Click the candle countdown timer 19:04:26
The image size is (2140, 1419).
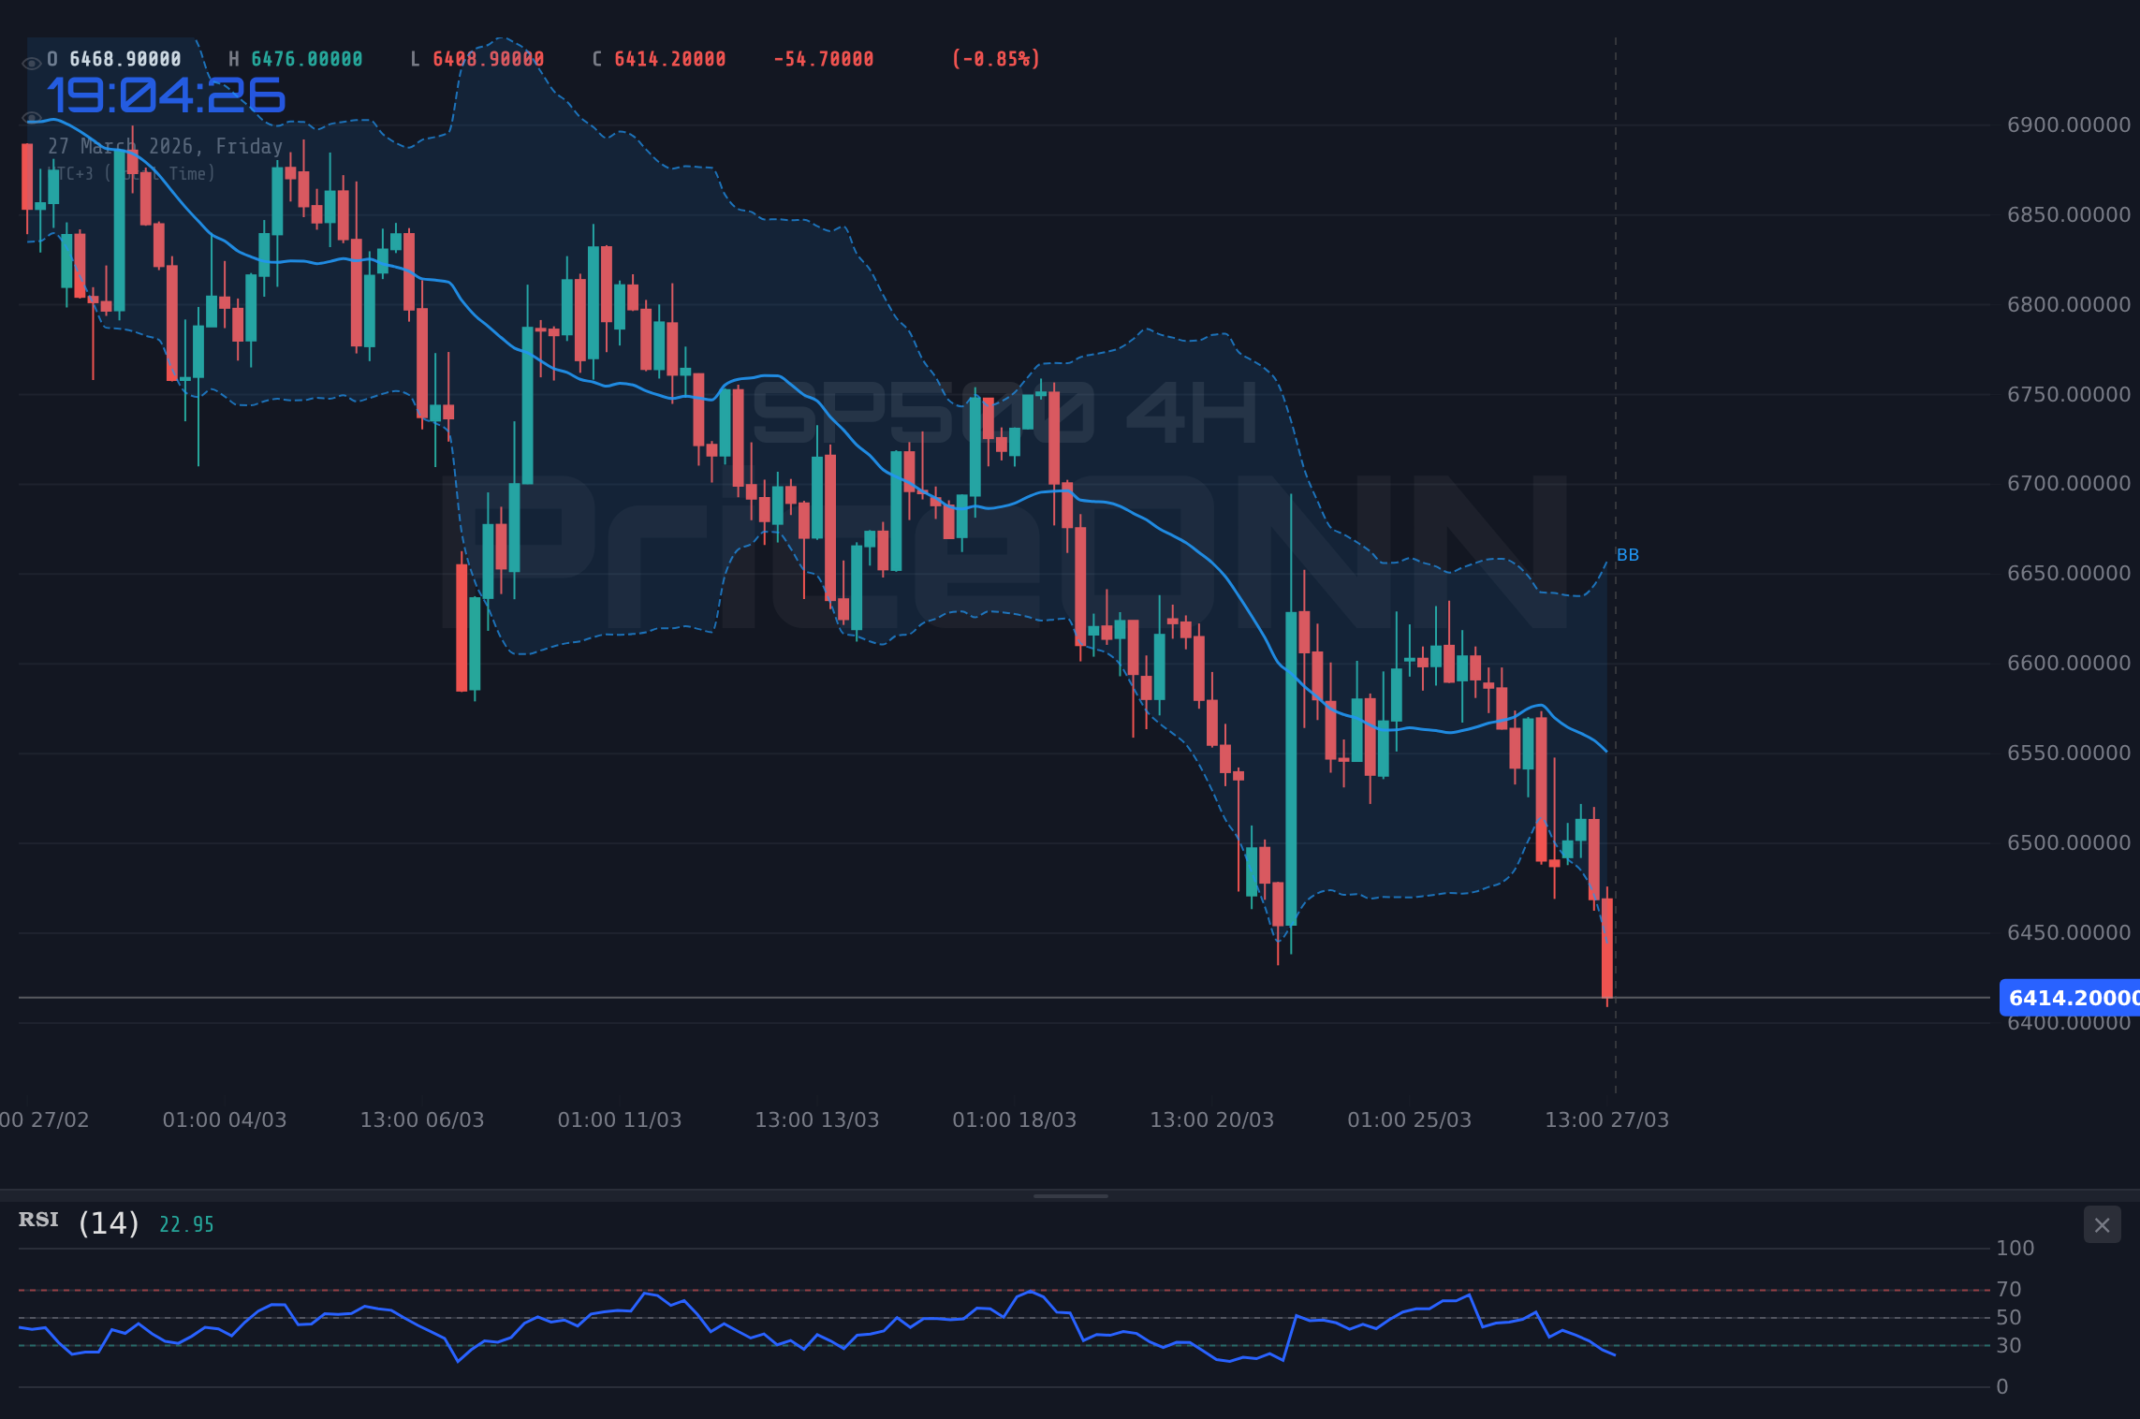pyautogui.click(x=164, y=94)
